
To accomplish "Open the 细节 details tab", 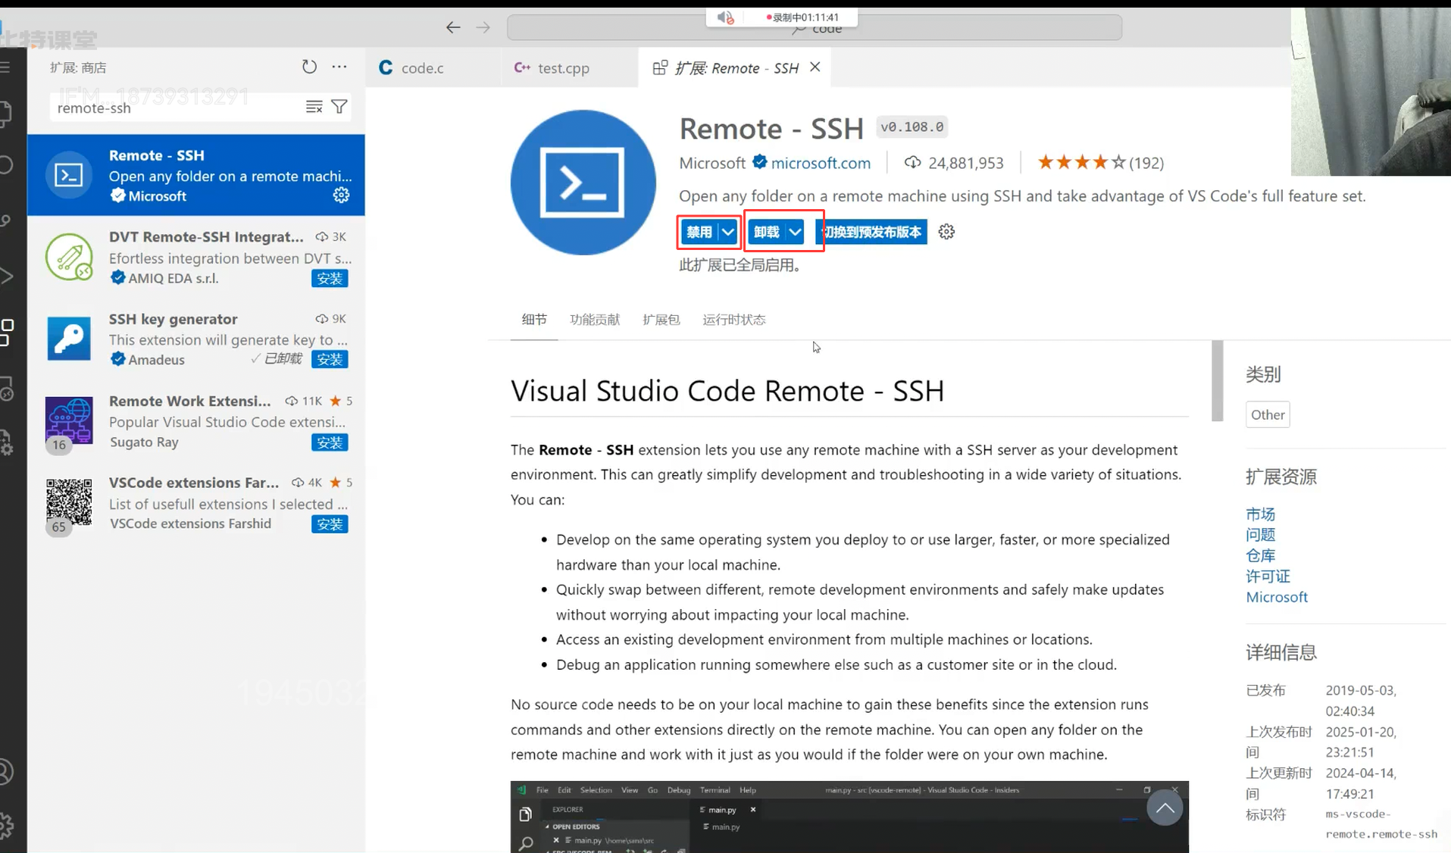I will (534, 320).
